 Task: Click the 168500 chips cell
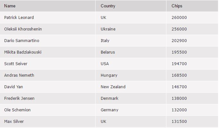(192, 75)
